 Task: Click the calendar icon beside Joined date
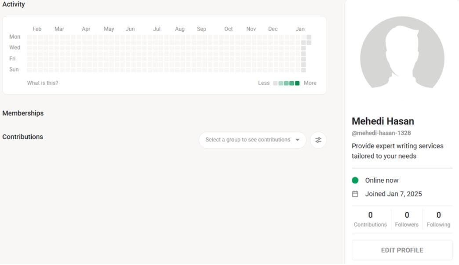click(x=355, y=194)
